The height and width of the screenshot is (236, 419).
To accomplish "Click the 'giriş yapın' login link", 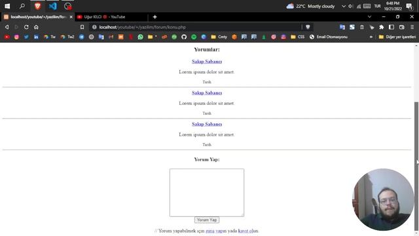I will [x=216, y=231].
